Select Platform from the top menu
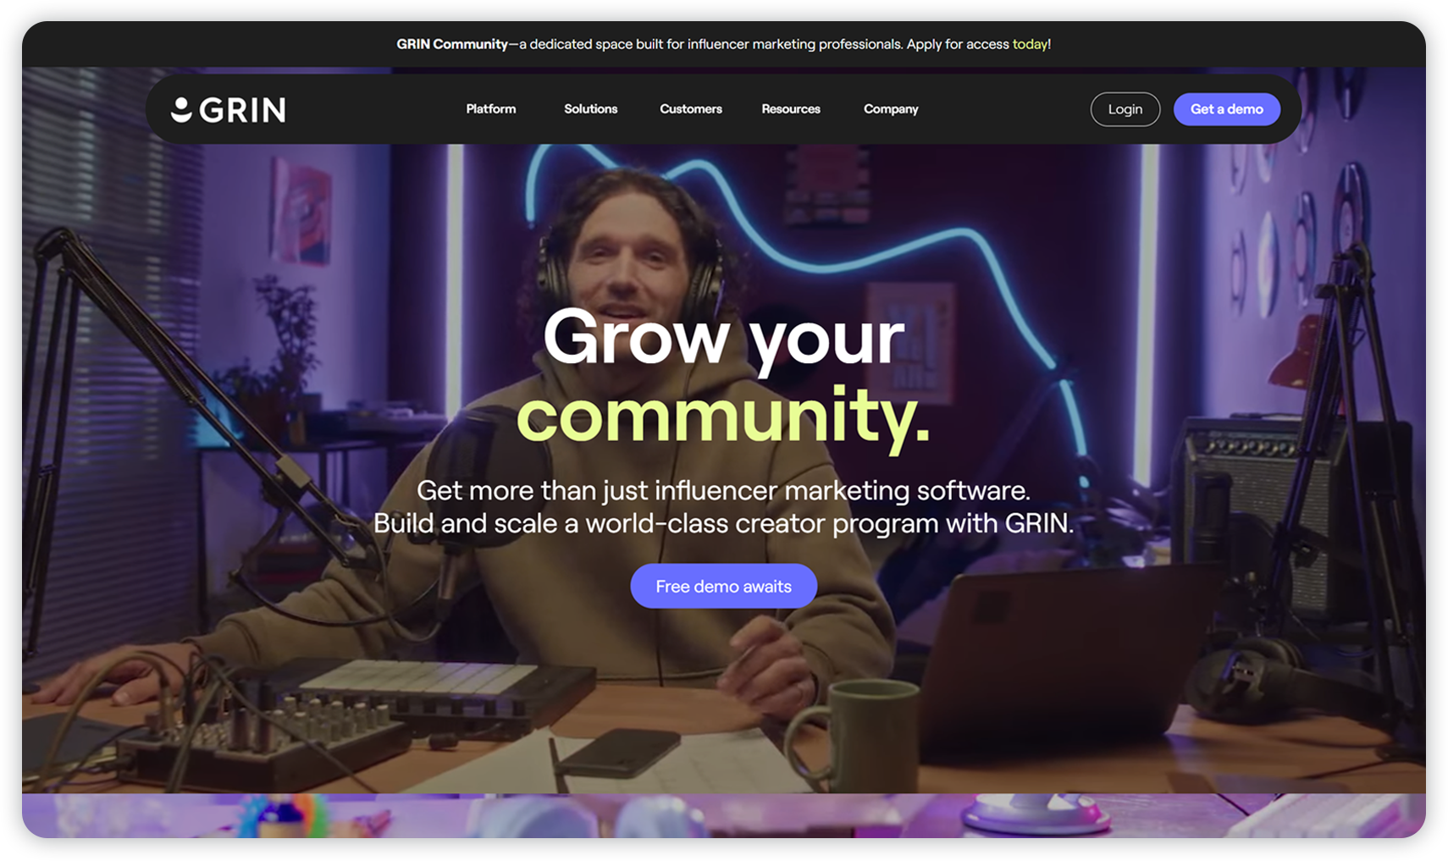 click(x=490, y=108)
